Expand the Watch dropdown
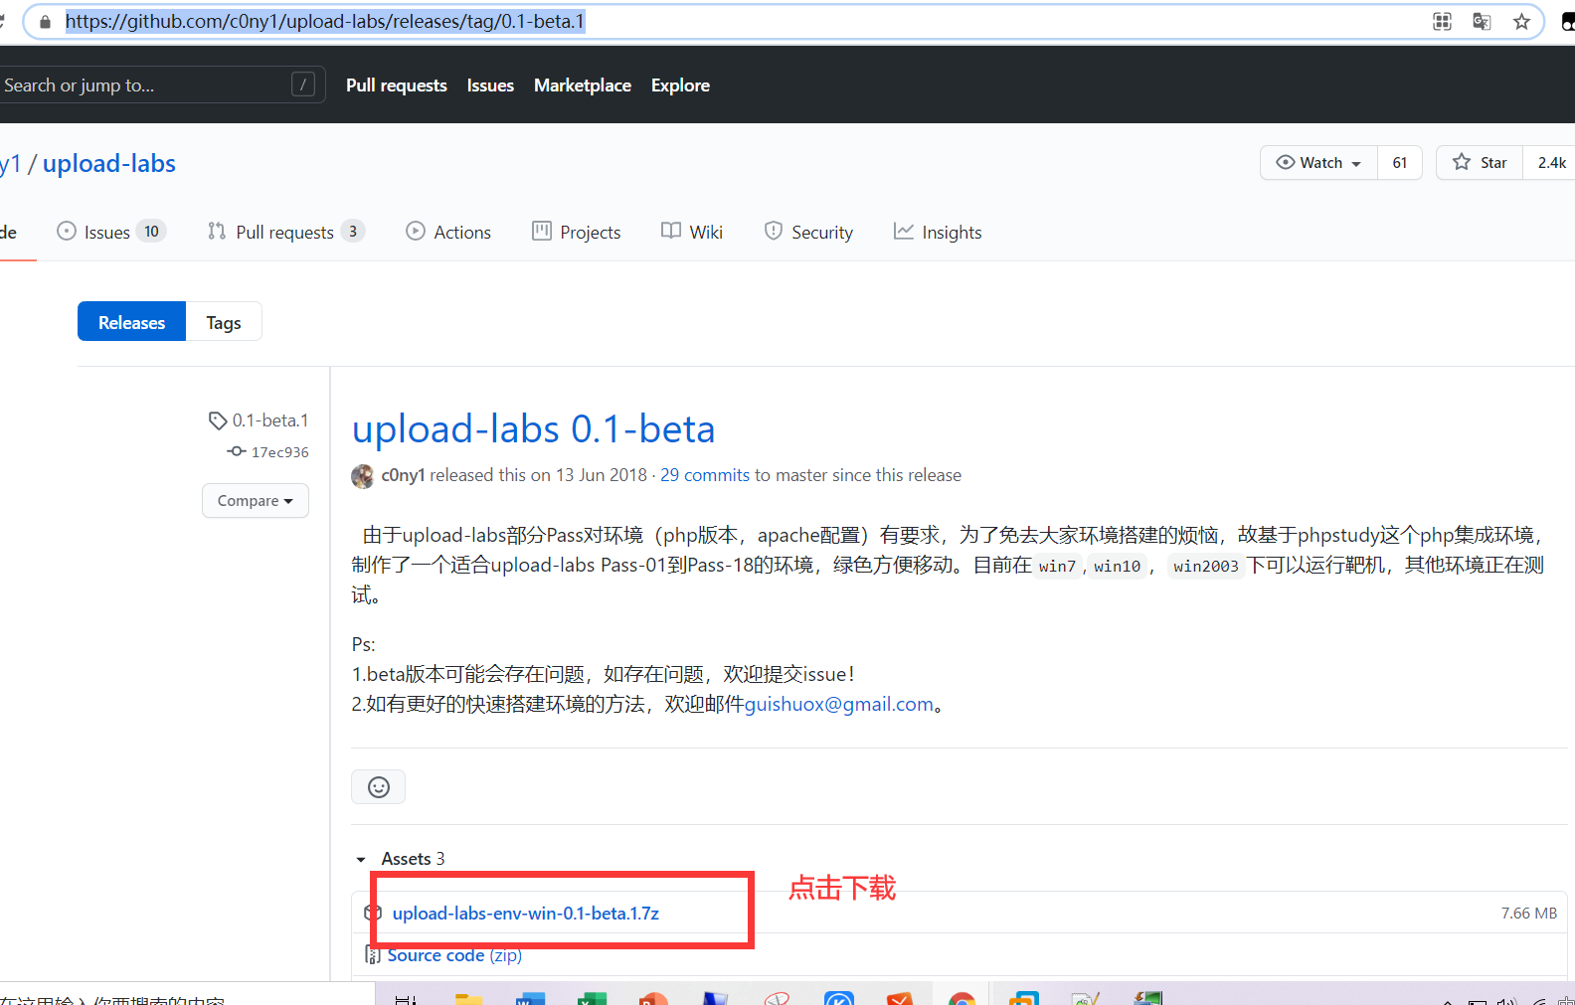Viewport: 1575px width, 1005px height. [x=1318, y=163]
